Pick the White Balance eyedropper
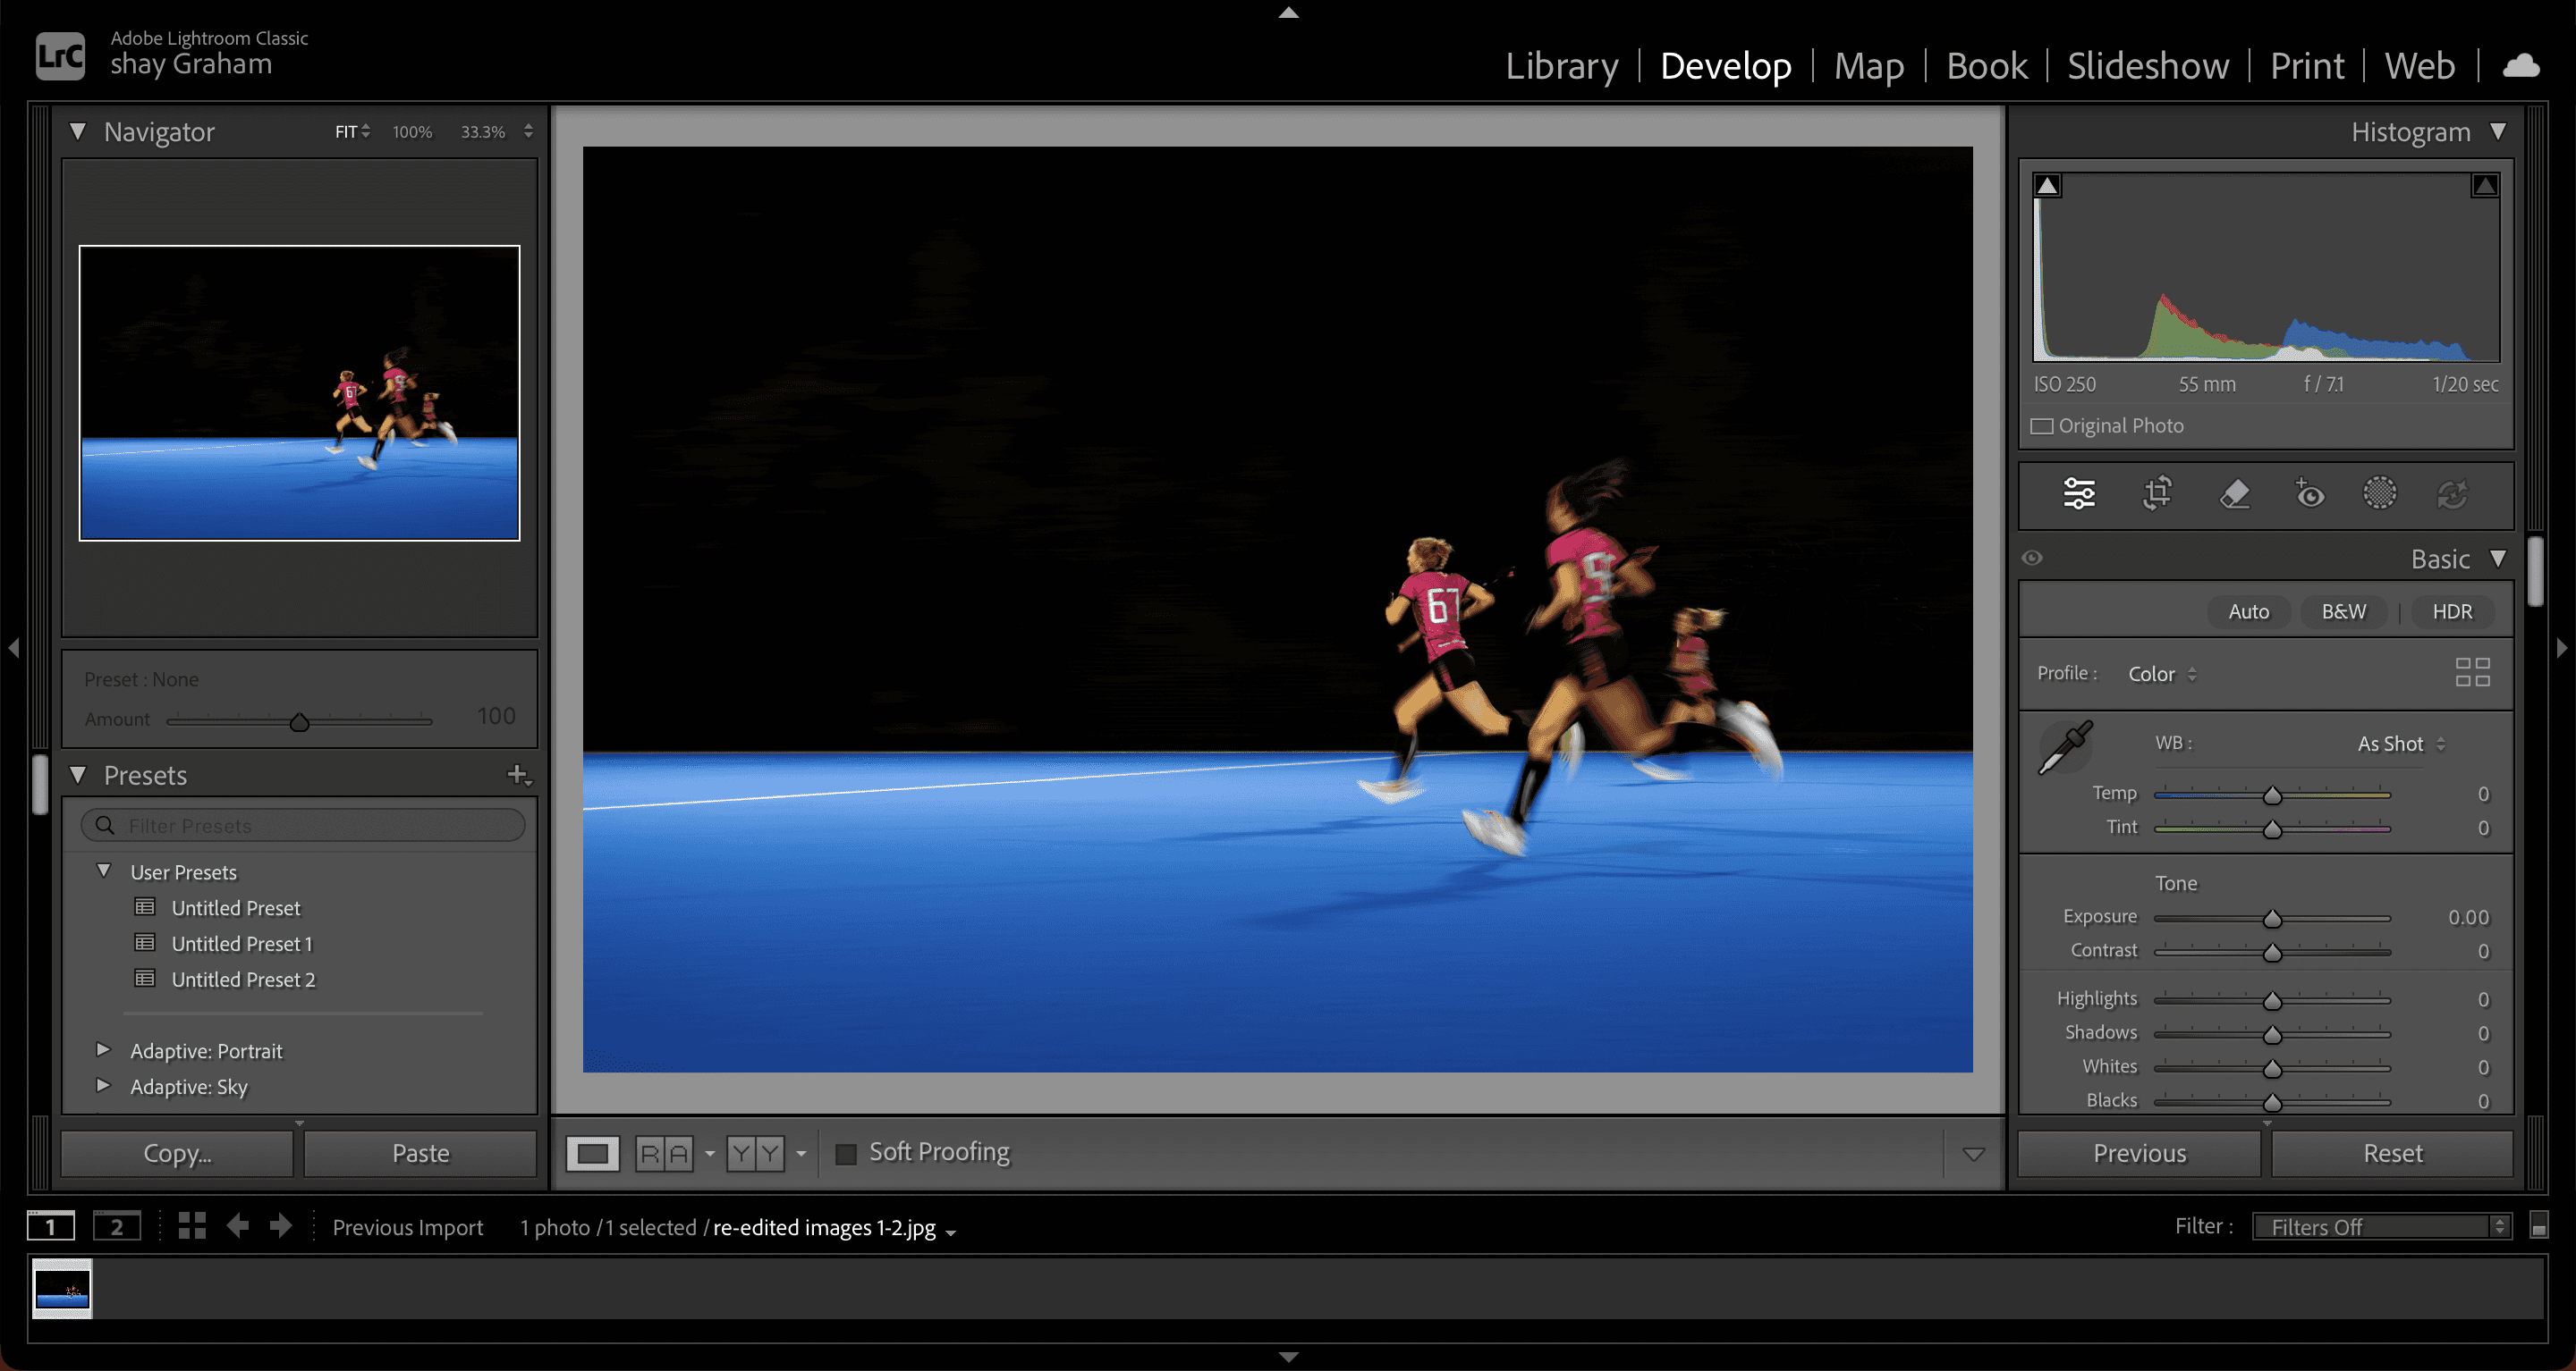 pos(2065,746)
